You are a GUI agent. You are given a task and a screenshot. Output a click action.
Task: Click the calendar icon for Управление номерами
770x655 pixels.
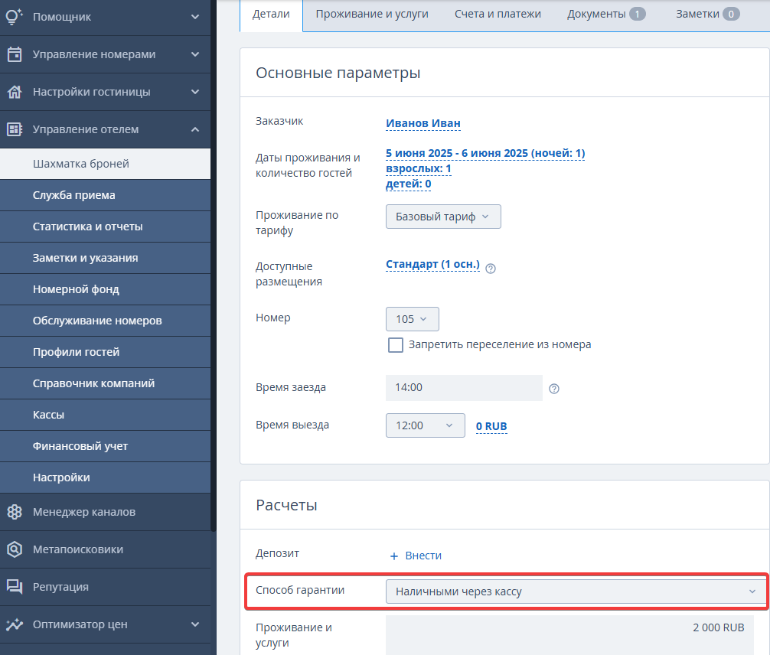tap(15, 54)
